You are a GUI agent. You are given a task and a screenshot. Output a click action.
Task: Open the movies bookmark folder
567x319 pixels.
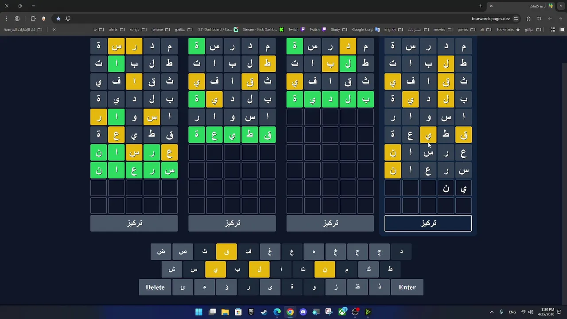point(443,30)
